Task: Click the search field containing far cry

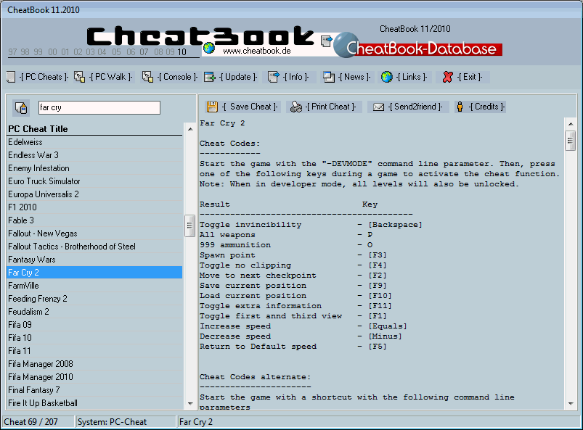Action: [x=99, y=108]
